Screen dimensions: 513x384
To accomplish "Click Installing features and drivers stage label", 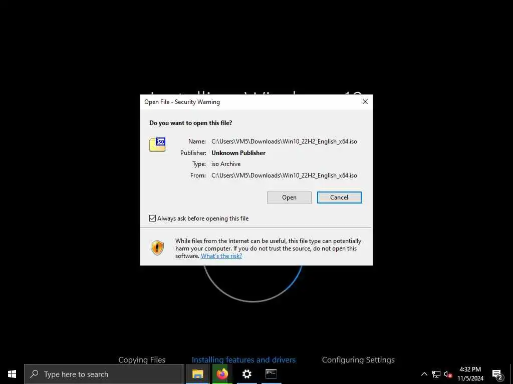I will (243, 360).
